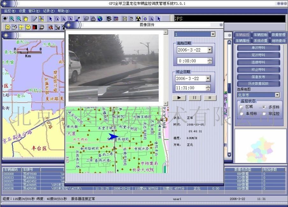This screenshot has height=207, width=288.
Task: Click the play button in image playback
Action: [179, 98]
